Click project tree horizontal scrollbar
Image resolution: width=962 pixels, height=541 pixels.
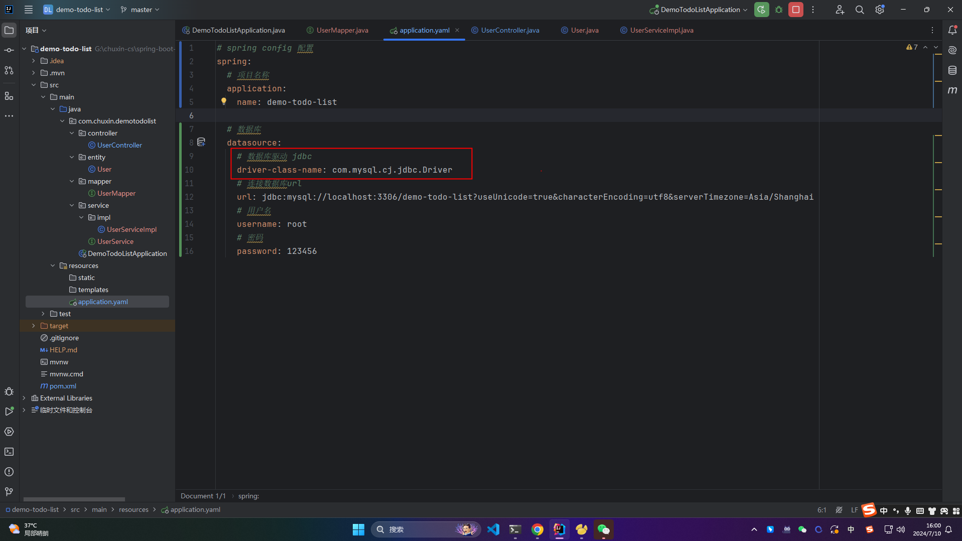tap(74, 499)
